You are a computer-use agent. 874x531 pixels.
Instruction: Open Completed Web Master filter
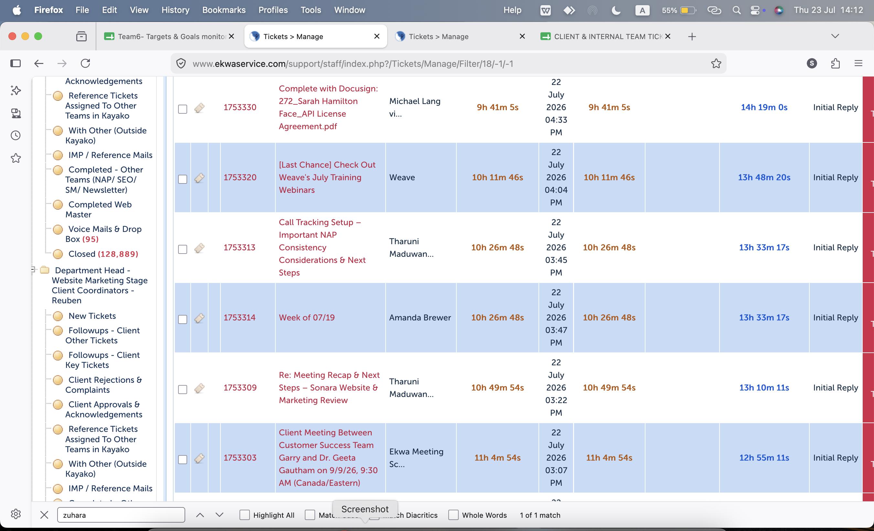(98, 210)
